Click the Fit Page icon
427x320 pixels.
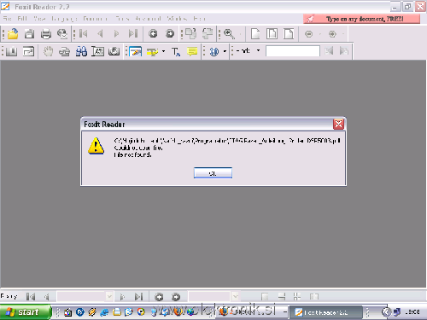click(x=272, y=34)
